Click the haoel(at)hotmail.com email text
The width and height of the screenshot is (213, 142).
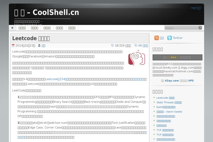tap(178, 71)
